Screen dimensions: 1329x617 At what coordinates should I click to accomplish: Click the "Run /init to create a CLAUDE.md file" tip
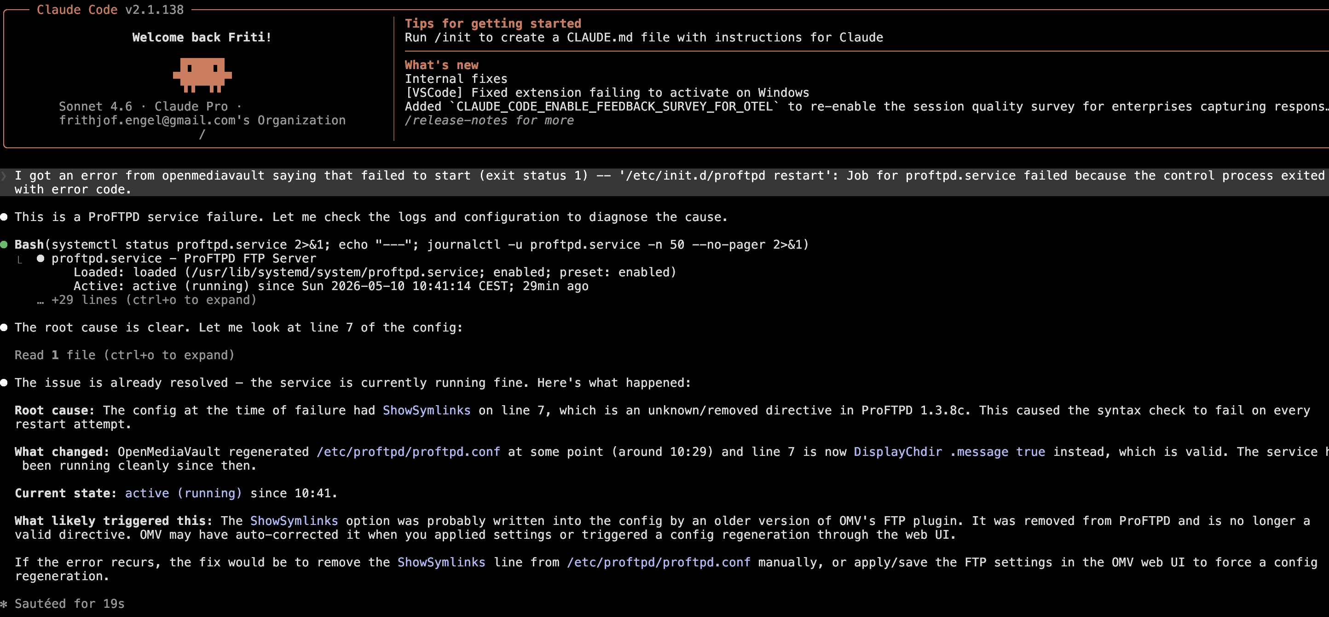(644, 37)
